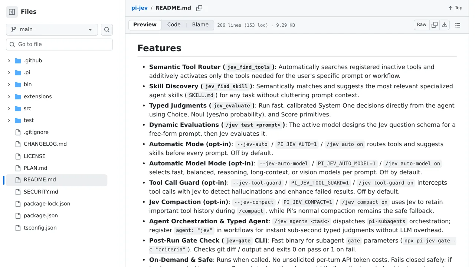Click the file icon beside .gitignore
The image size is (475, 267).
tap(18, 132)
